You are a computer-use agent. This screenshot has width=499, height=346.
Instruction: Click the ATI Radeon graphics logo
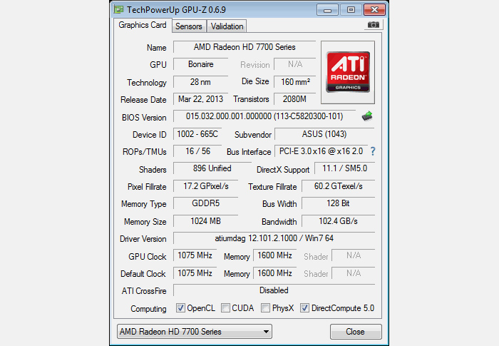(x=347, y=68)
